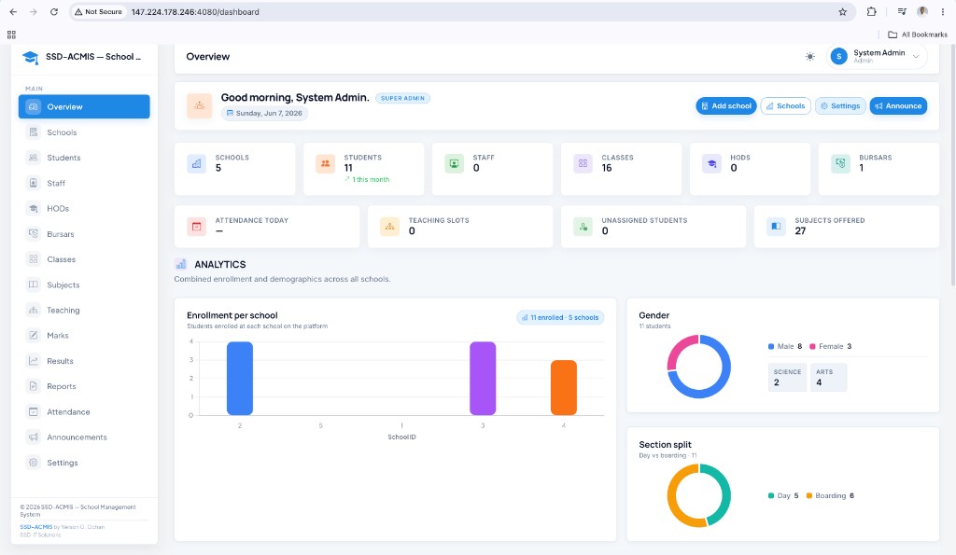
Task: Click the orange bar for School ID 4
Action: (564, 387)
